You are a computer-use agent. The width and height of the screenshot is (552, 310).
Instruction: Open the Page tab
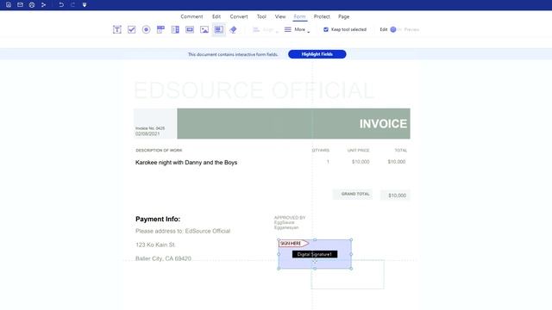[x=343, y=16]
